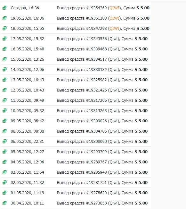Open the QIWI link in withdrawal #19347293
The image size is (186, 209).
[114, 28]
